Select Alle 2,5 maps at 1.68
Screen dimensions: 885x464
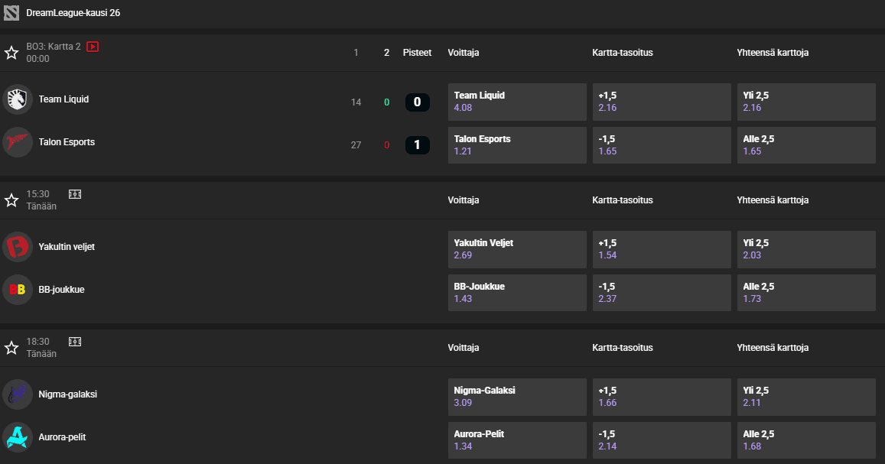[806, 440]
